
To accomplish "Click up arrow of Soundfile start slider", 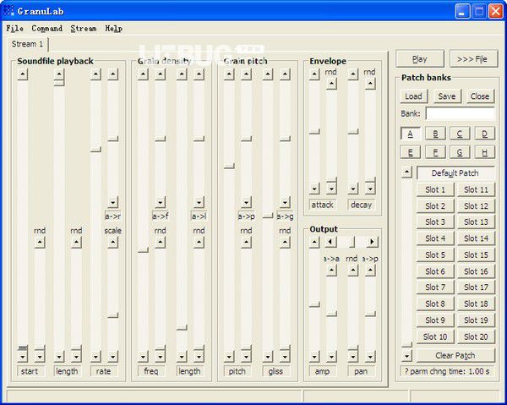I will point(23,74).
